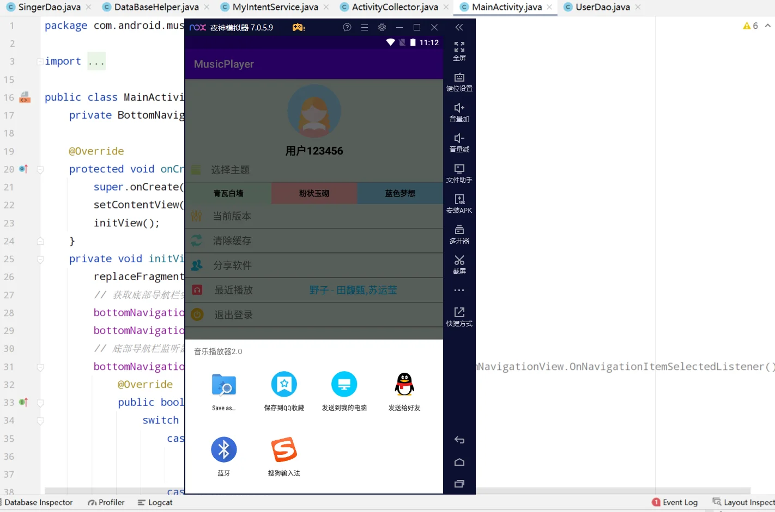This screenshot has width=775, height=512.
Task: Pick 搜狗输入法 in the share sheet
Action: (x=284, y=457)
